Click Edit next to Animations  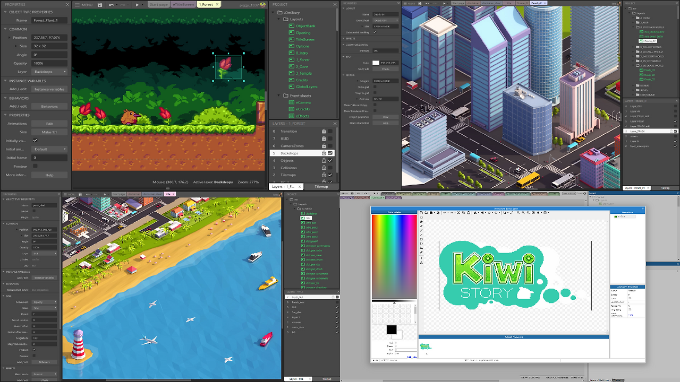point(49,124)
